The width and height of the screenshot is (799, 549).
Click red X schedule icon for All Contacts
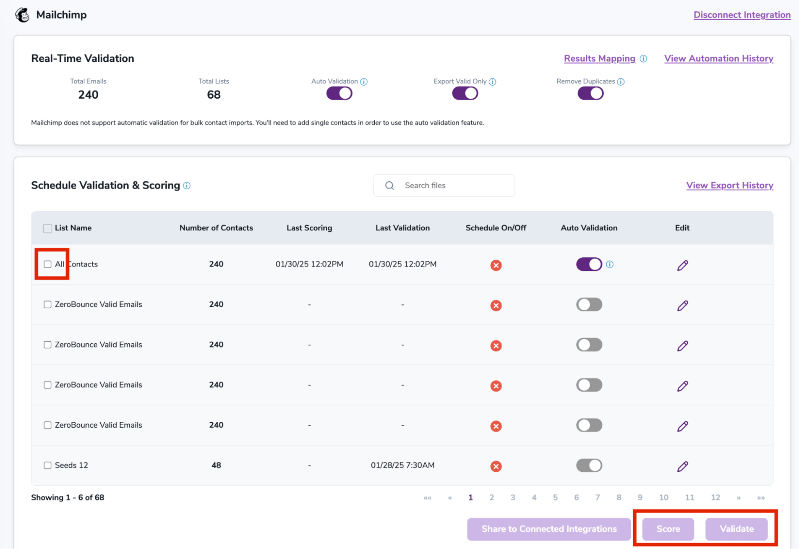(x=496, y=265)
